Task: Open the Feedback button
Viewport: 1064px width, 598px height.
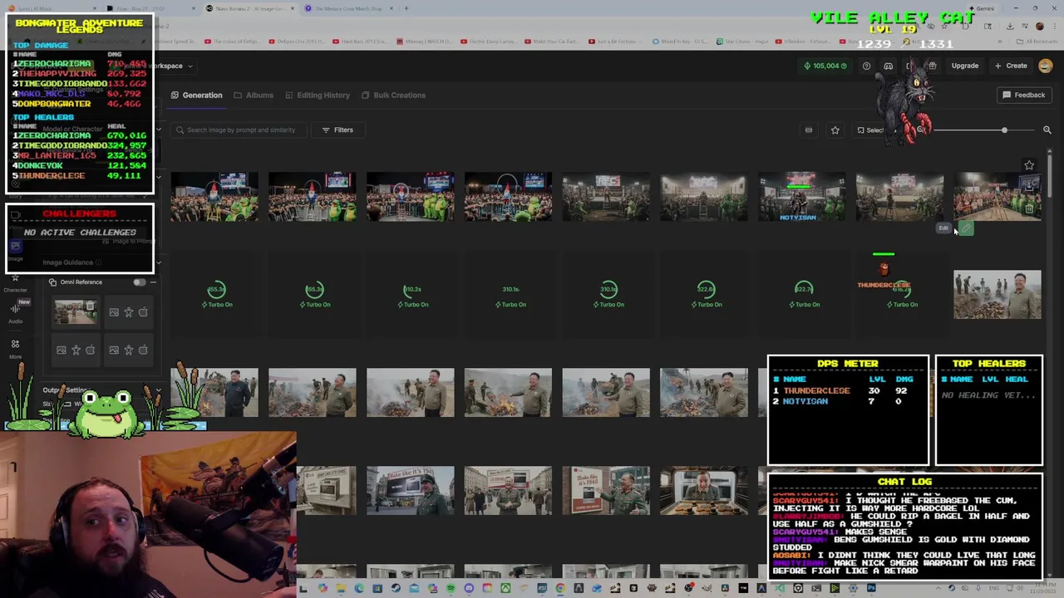Action: click(x=1023, y=95)
